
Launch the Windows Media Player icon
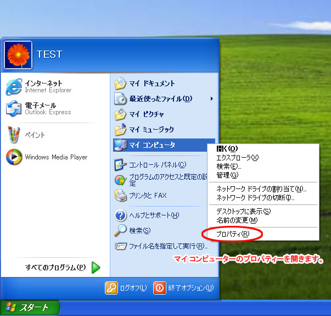pyautogui.click(x=14, y=157)
